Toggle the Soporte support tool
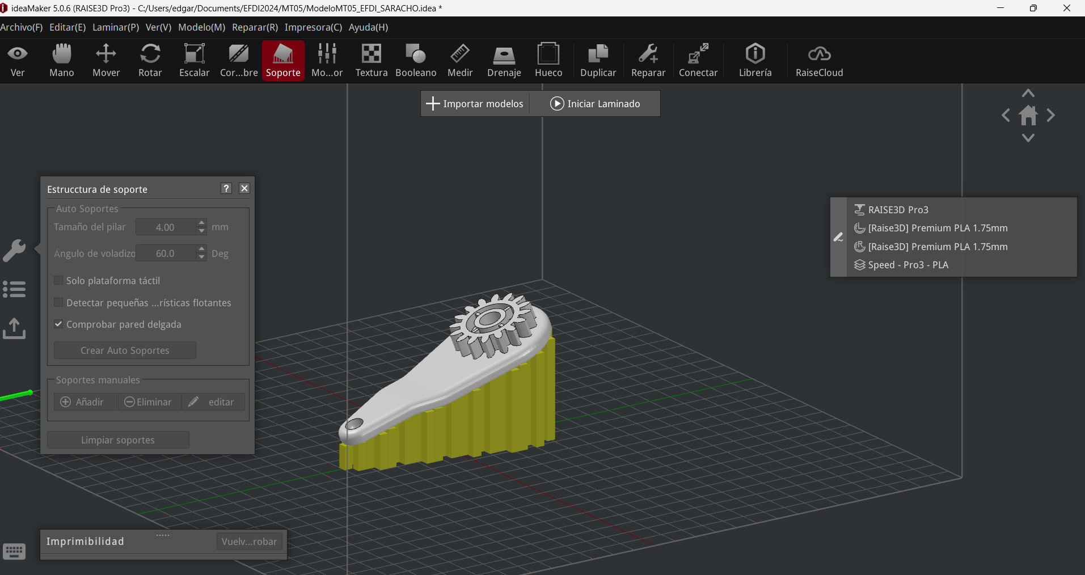Screen dimensions: 1085x575 pos(283,61)
